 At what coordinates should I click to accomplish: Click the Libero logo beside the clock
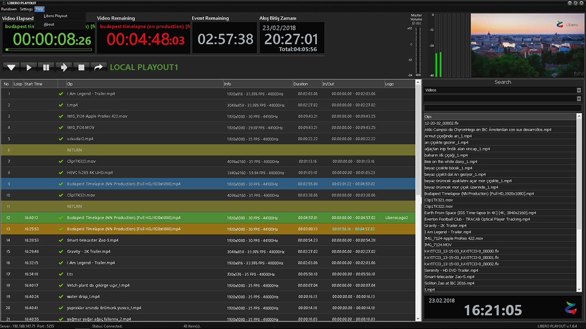(x=570, y=308)
